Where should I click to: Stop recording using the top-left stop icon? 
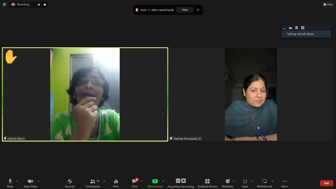[x=45, y=5]
